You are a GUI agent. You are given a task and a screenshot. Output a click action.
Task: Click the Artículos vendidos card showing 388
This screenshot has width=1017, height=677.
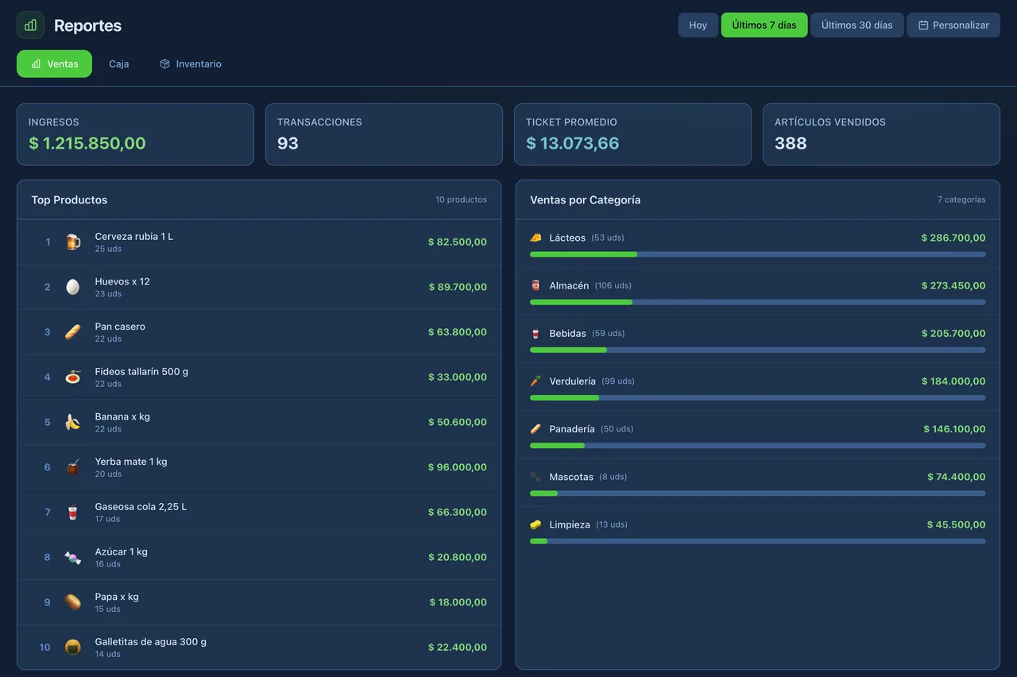point(881,134)
